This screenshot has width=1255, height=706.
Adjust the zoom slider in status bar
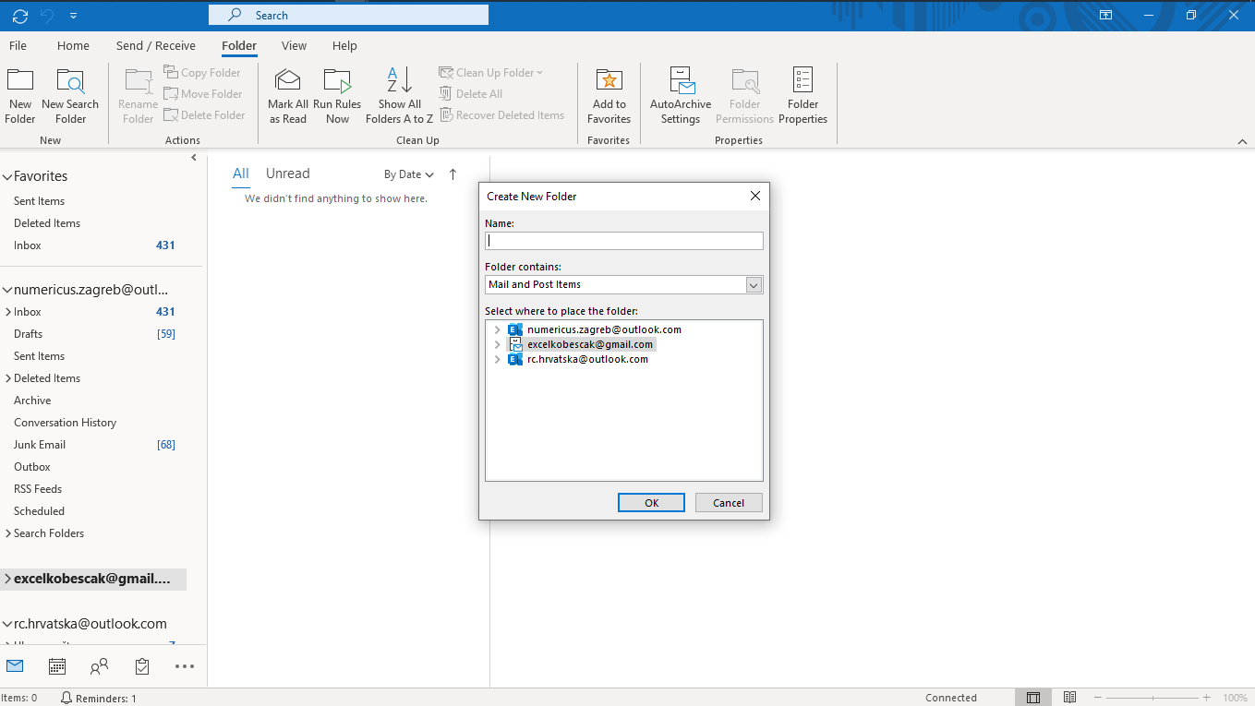click(x=1152, y=698)
